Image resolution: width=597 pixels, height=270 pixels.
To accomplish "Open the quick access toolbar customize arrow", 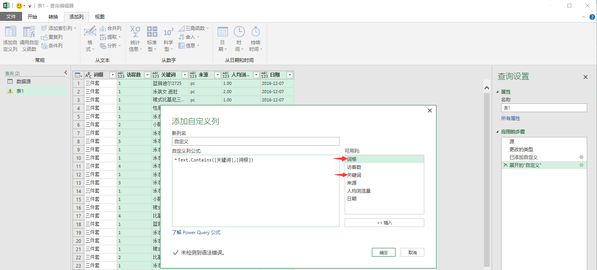I will pos(30,6).
